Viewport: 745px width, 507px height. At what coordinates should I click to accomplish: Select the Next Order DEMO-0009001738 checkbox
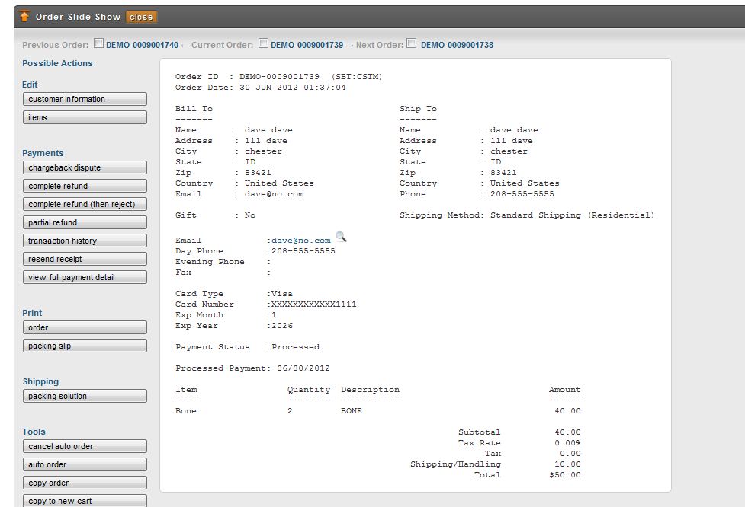[x=412, y=43]
